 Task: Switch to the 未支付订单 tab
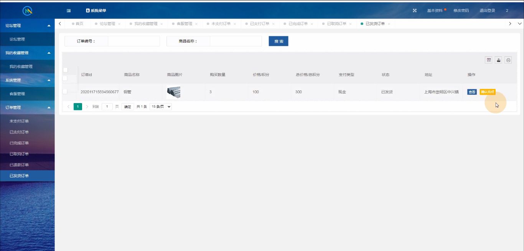coord(221,24)
